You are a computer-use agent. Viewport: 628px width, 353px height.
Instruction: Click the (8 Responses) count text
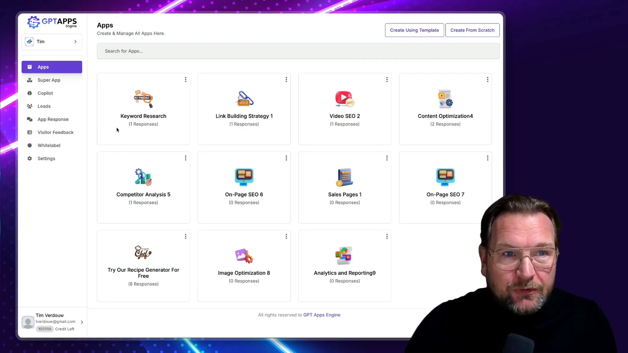coord(143,284)
